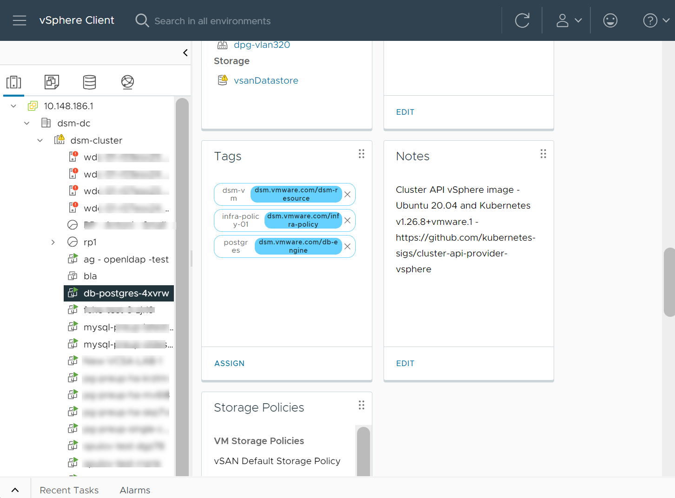Open the Tags card drag handle menu
The width and height of the screenshot is (675, 498).
(361, 154)
